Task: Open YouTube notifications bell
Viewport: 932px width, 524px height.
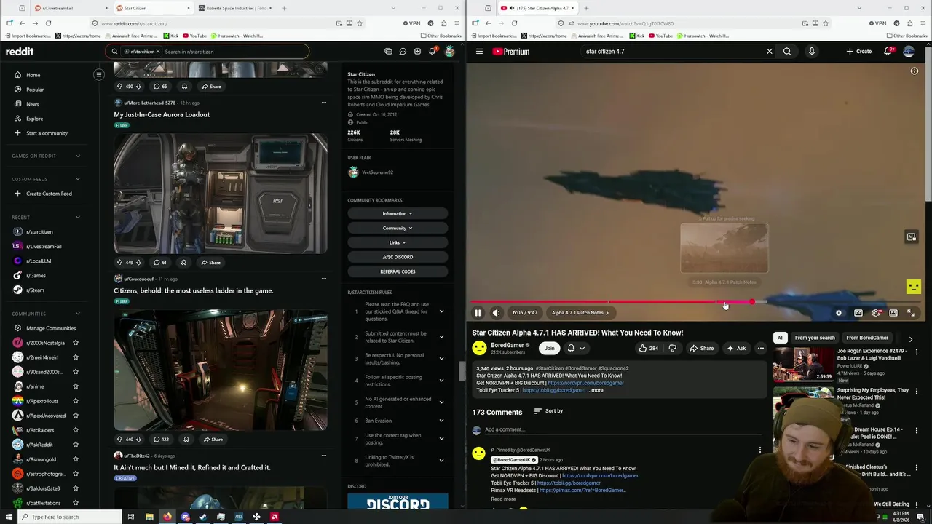Action: click(888, 52)
